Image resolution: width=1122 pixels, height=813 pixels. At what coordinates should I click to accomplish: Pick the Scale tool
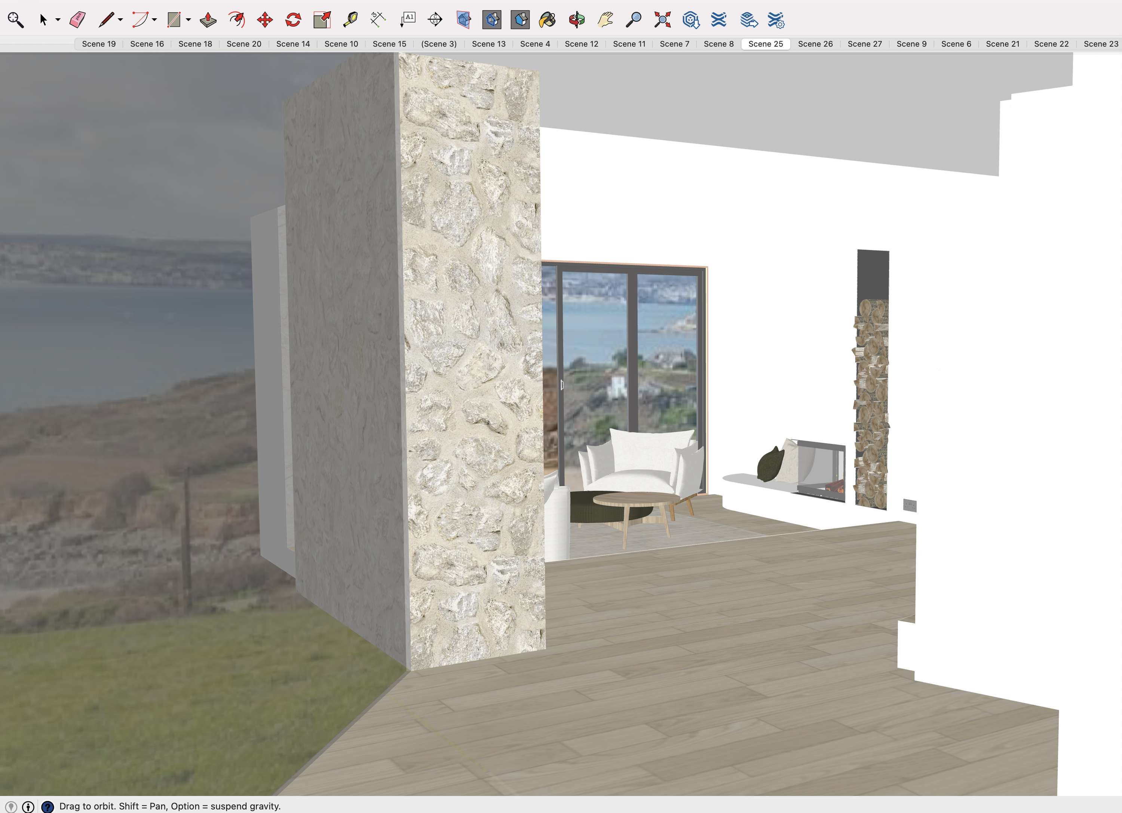pos(322,20)
